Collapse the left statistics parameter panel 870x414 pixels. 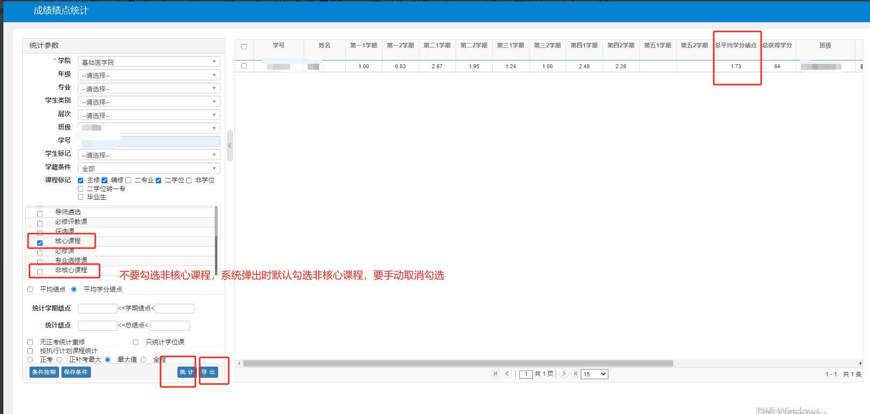pos(230,146)
